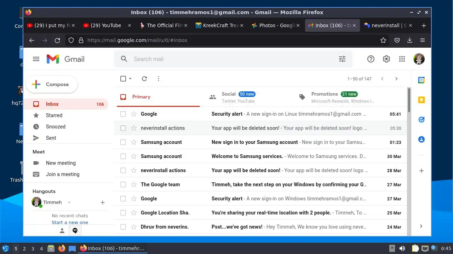
Task: Open the Gmail main menu hamburger icon
Action: [x=36, y=59]
